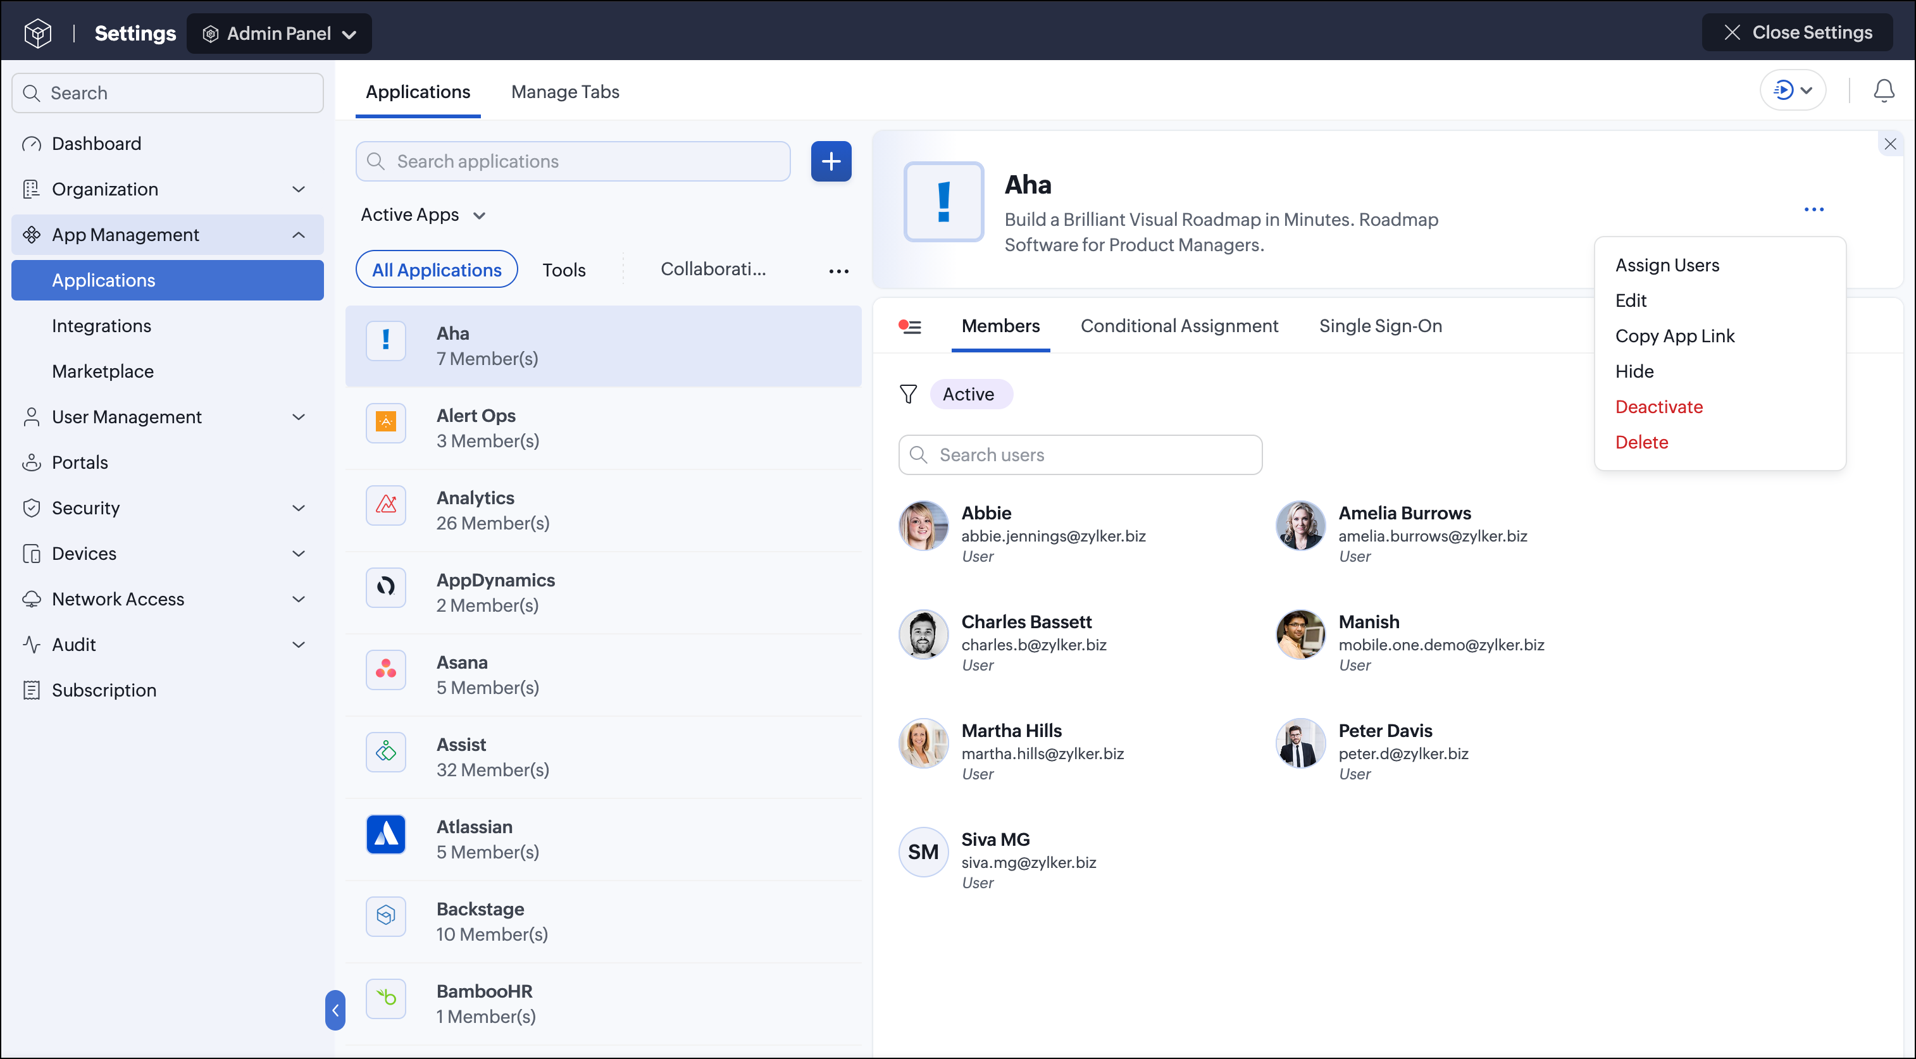Select the Members tab
Image resolution: width=1916 pixels, height=1059 pixels.
tap(1000, 326)
